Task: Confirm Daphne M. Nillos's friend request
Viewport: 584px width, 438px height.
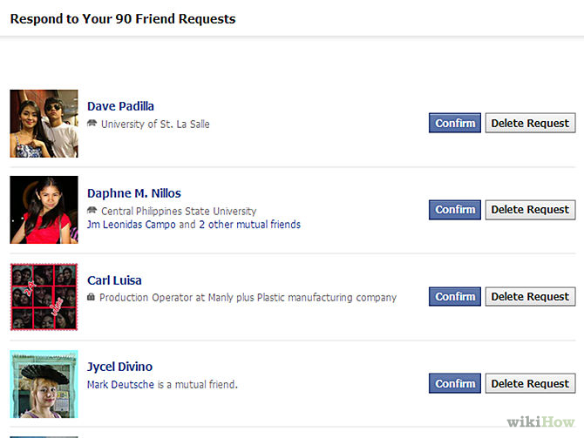Action: pyautogui.click(x=455, y=210)
